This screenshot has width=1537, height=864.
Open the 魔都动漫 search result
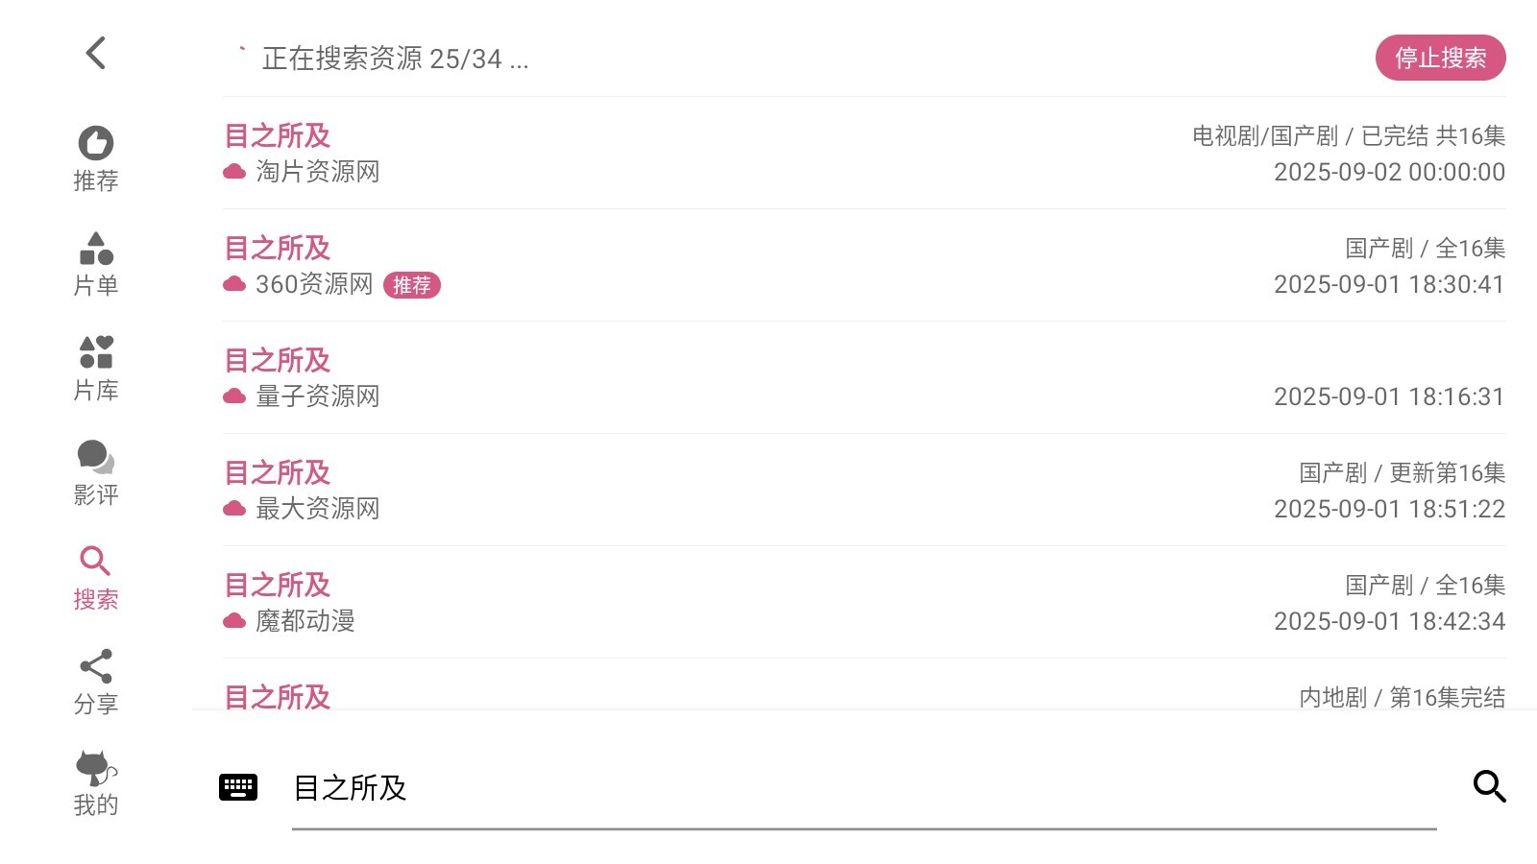[863, 602]
